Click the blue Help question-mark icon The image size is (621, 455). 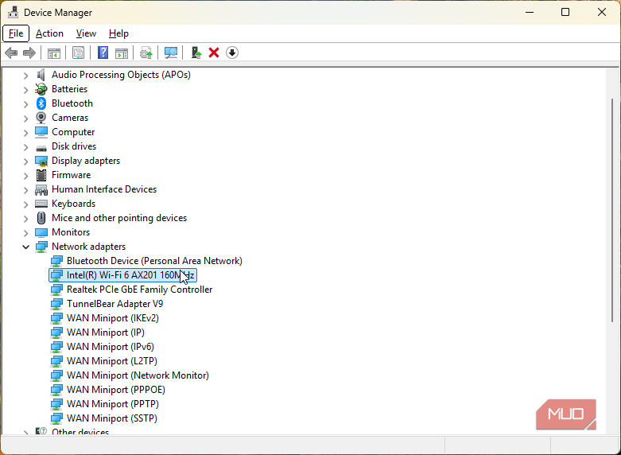103,52
